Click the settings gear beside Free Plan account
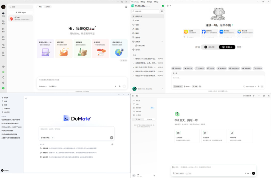The width and height of the screenshot is (271, 178). click(x=154, y=175)
